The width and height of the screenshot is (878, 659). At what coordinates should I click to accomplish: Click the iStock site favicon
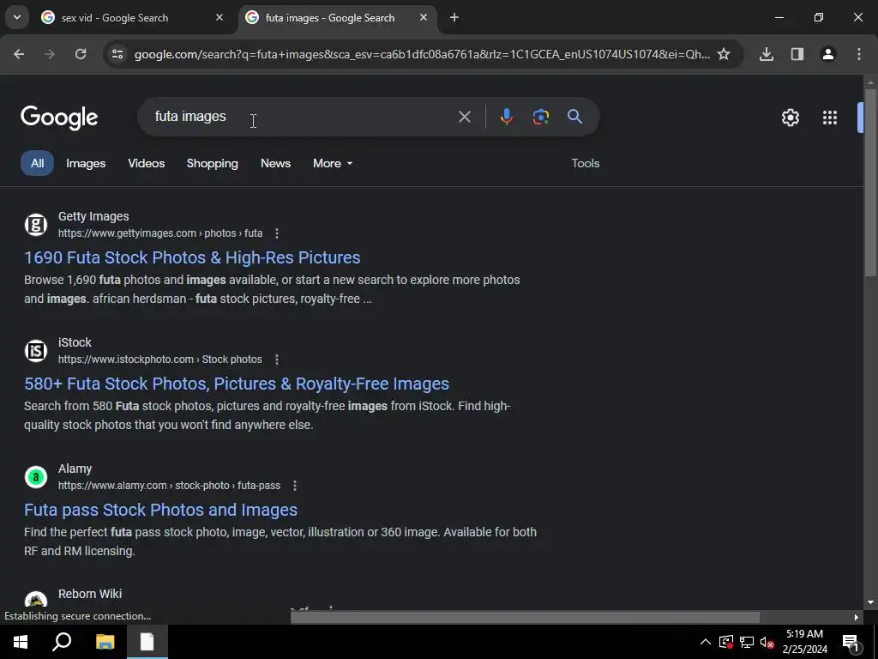[36, 351]
